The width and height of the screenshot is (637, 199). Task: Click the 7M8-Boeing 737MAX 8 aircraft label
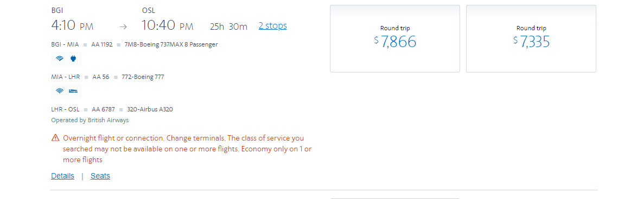pos(171,44)
